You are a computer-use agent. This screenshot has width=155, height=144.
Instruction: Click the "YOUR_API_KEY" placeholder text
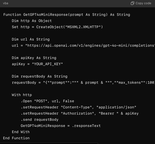pyautogui.click(x=47, y=64)
